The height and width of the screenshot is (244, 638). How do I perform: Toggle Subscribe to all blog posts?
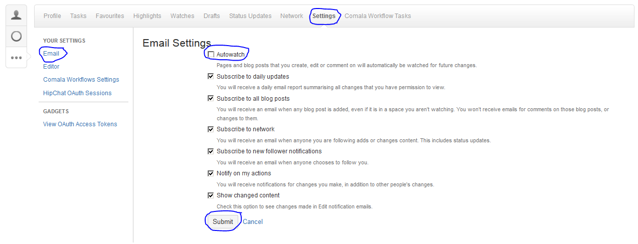point(211,99)
